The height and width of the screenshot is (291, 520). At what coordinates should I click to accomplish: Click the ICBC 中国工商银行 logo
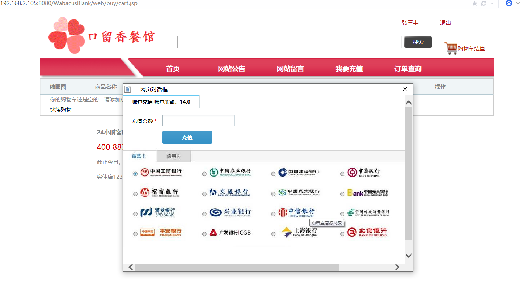[161, 172]
